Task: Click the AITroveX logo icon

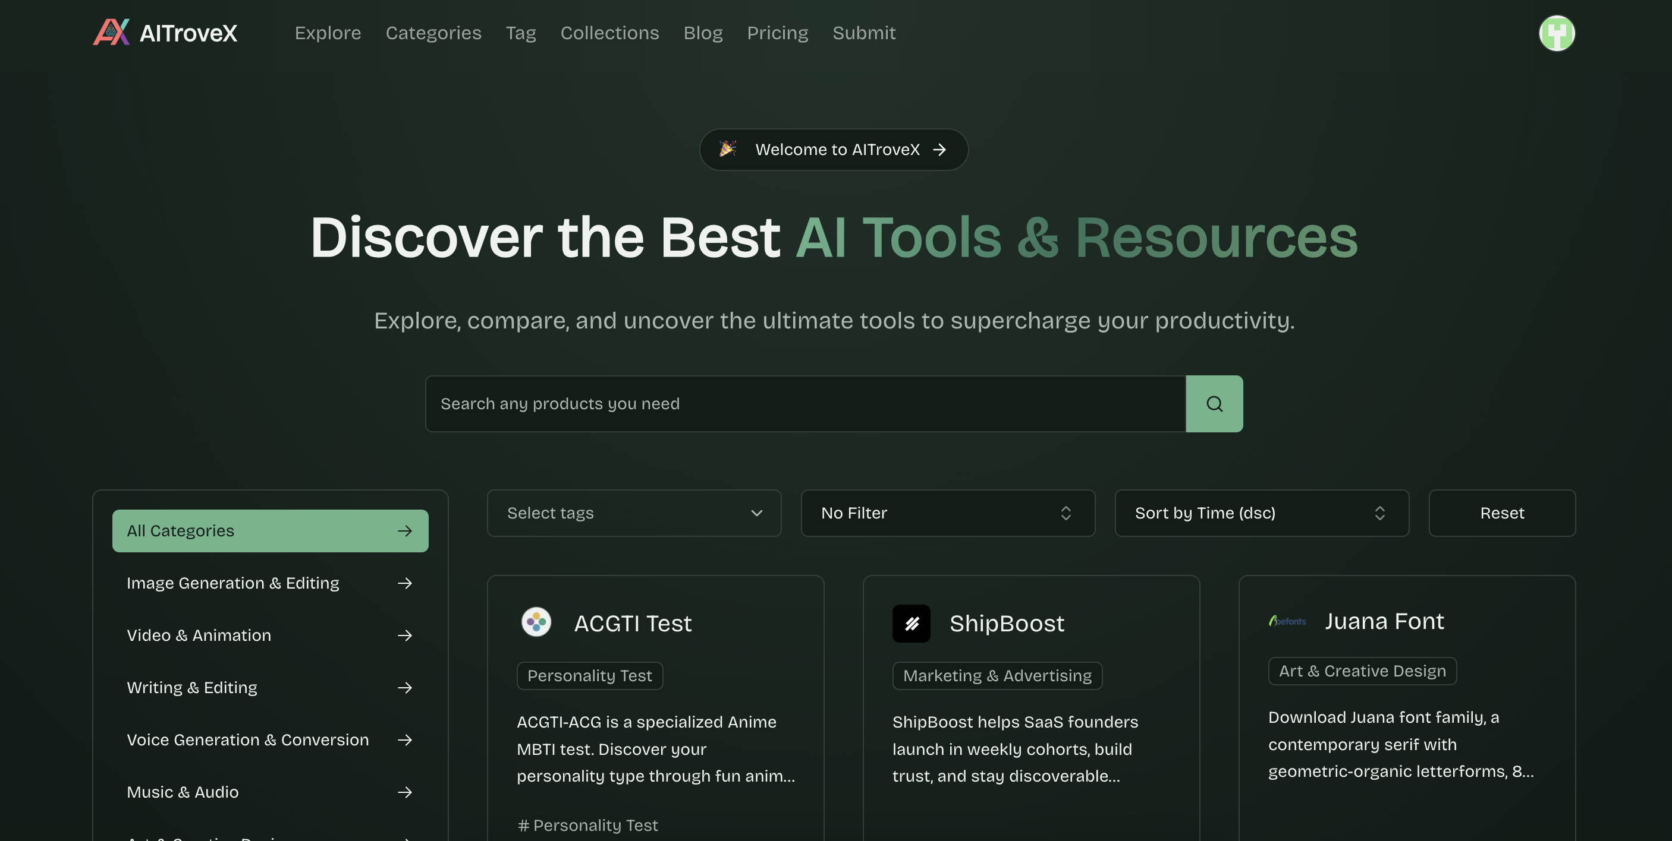Action: pyautogui.click(x=112, y=33)
